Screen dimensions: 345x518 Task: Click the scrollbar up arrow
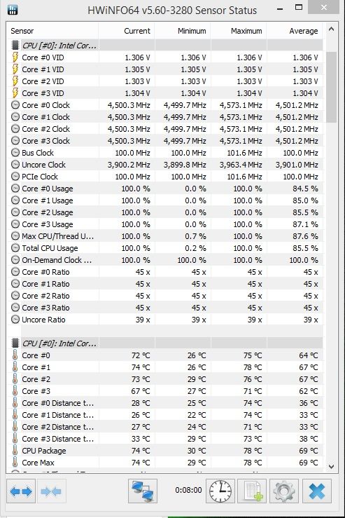[x=331, y=29]
